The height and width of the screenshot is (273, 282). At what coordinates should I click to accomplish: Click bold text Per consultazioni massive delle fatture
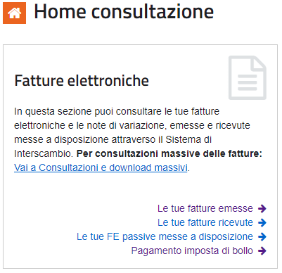(x=169, y=153)
